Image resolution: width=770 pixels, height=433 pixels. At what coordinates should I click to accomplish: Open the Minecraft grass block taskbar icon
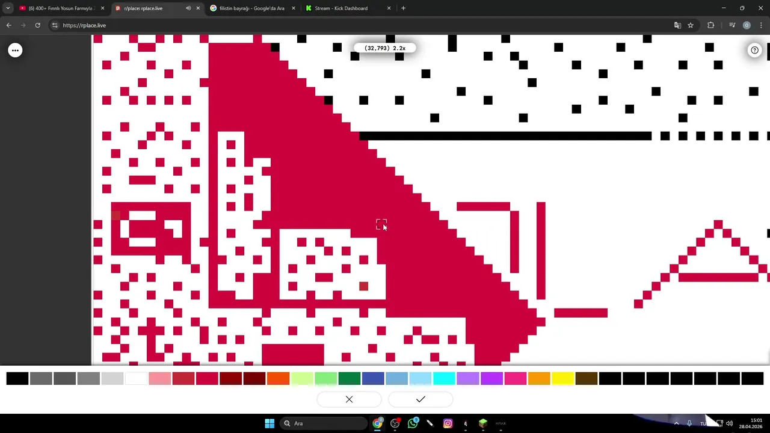pyautogui.click(x=483, y=423)
